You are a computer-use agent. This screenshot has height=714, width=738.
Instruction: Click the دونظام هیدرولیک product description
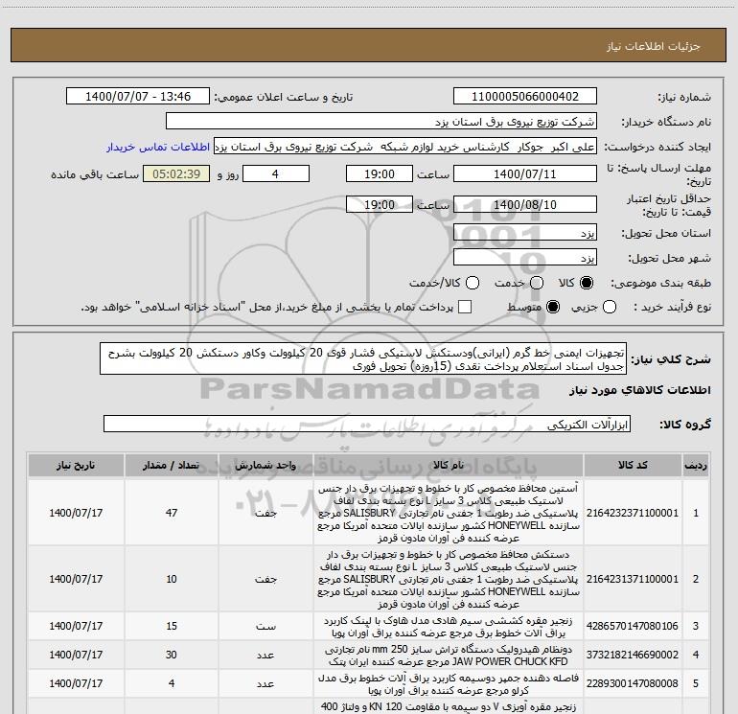[449, 656]
